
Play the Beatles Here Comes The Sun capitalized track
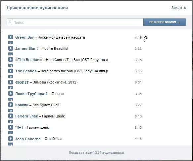(x=11, y=59)
